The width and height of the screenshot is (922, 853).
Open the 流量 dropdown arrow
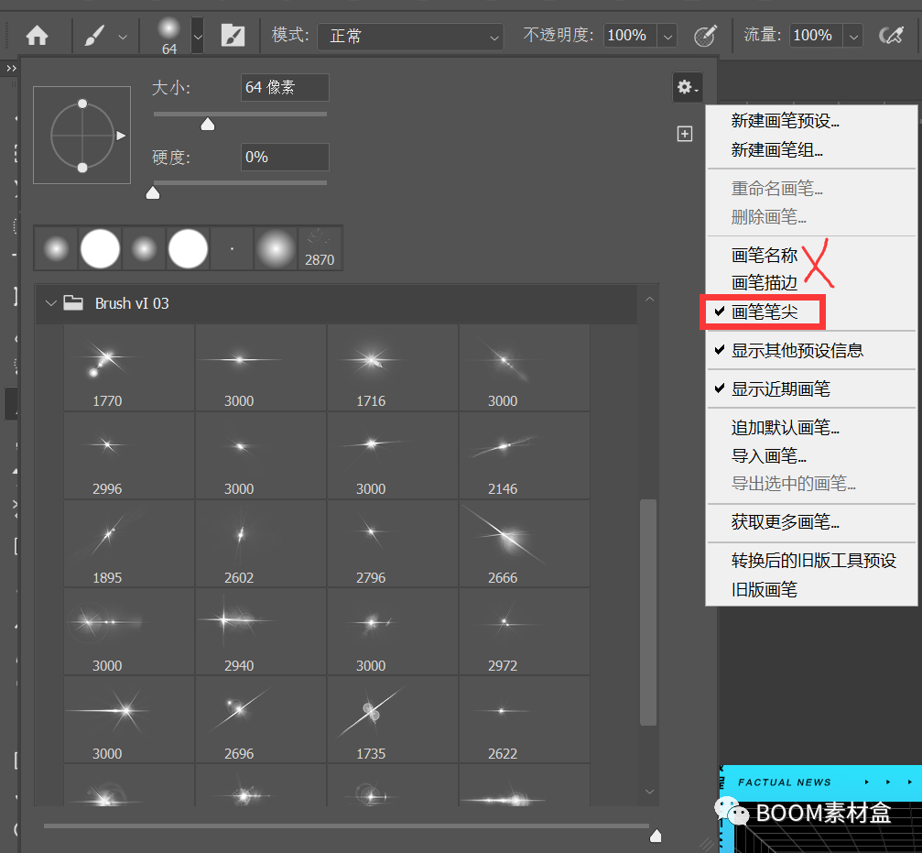click(x=853, y=35)
